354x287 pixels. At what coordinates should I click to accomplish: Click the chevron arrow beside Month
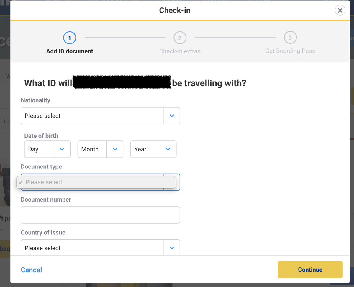pos(115,149)
